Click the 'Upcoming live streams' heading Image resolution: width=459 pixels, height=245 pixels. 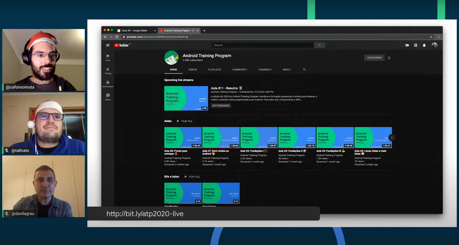[179, 80]
